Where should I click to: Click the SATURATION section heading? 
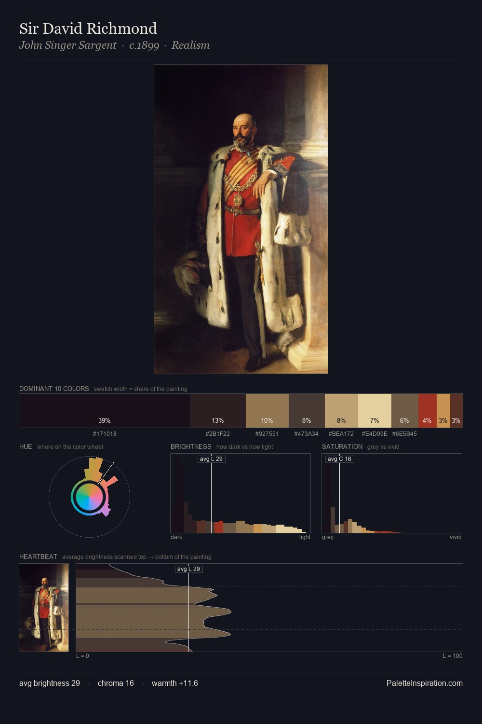click(342, 446)
